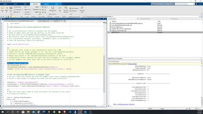Click the editor vertical scrollbar
Viewport: 203px width, 114px height.
[104, 74]
